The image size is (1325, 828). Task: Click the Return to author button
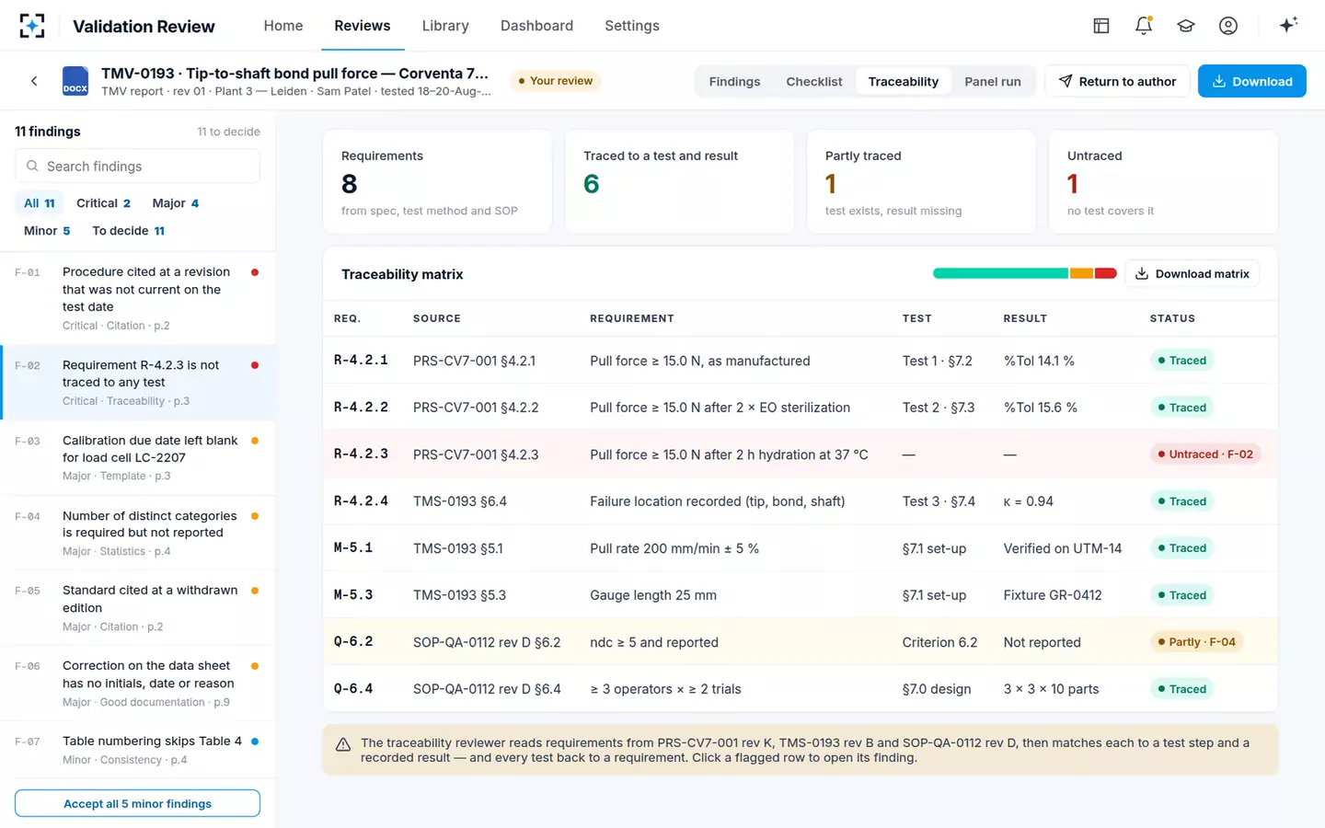[x=1117, y=81]
